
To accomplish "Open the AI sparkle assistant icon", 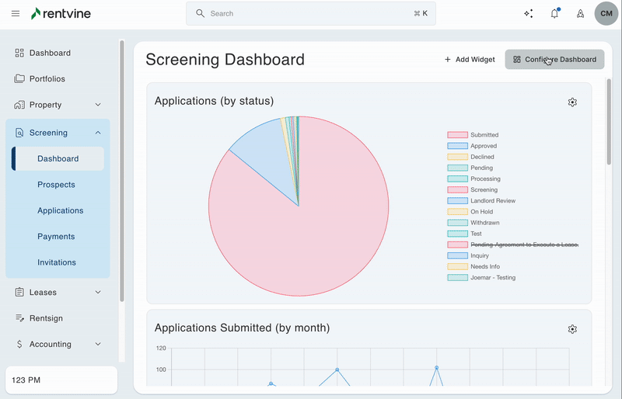I will tap(529, 13).
